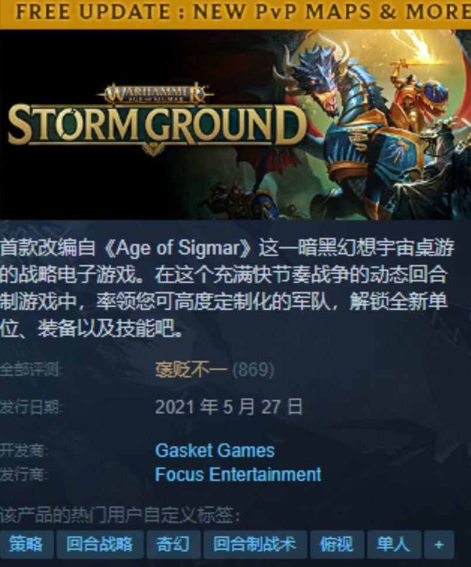471x567 pixels.
Task: Click the Warhammer Age of Sigmar emblem
Action: (x=155, y=93)
